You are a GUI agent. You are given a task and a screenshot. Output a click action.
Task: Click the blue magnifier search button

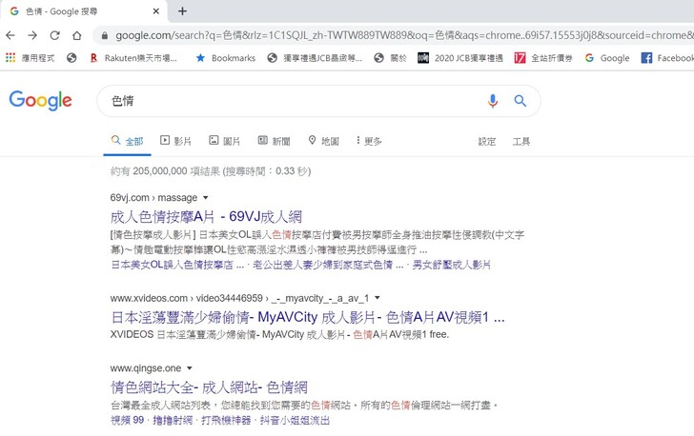pyautogui.click(x=520, y=101)
